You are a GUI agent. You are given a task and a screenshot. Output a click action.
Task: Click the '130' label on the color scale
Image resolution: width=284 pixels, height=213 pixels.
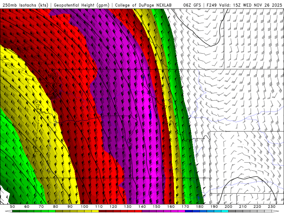coord(127,207)
